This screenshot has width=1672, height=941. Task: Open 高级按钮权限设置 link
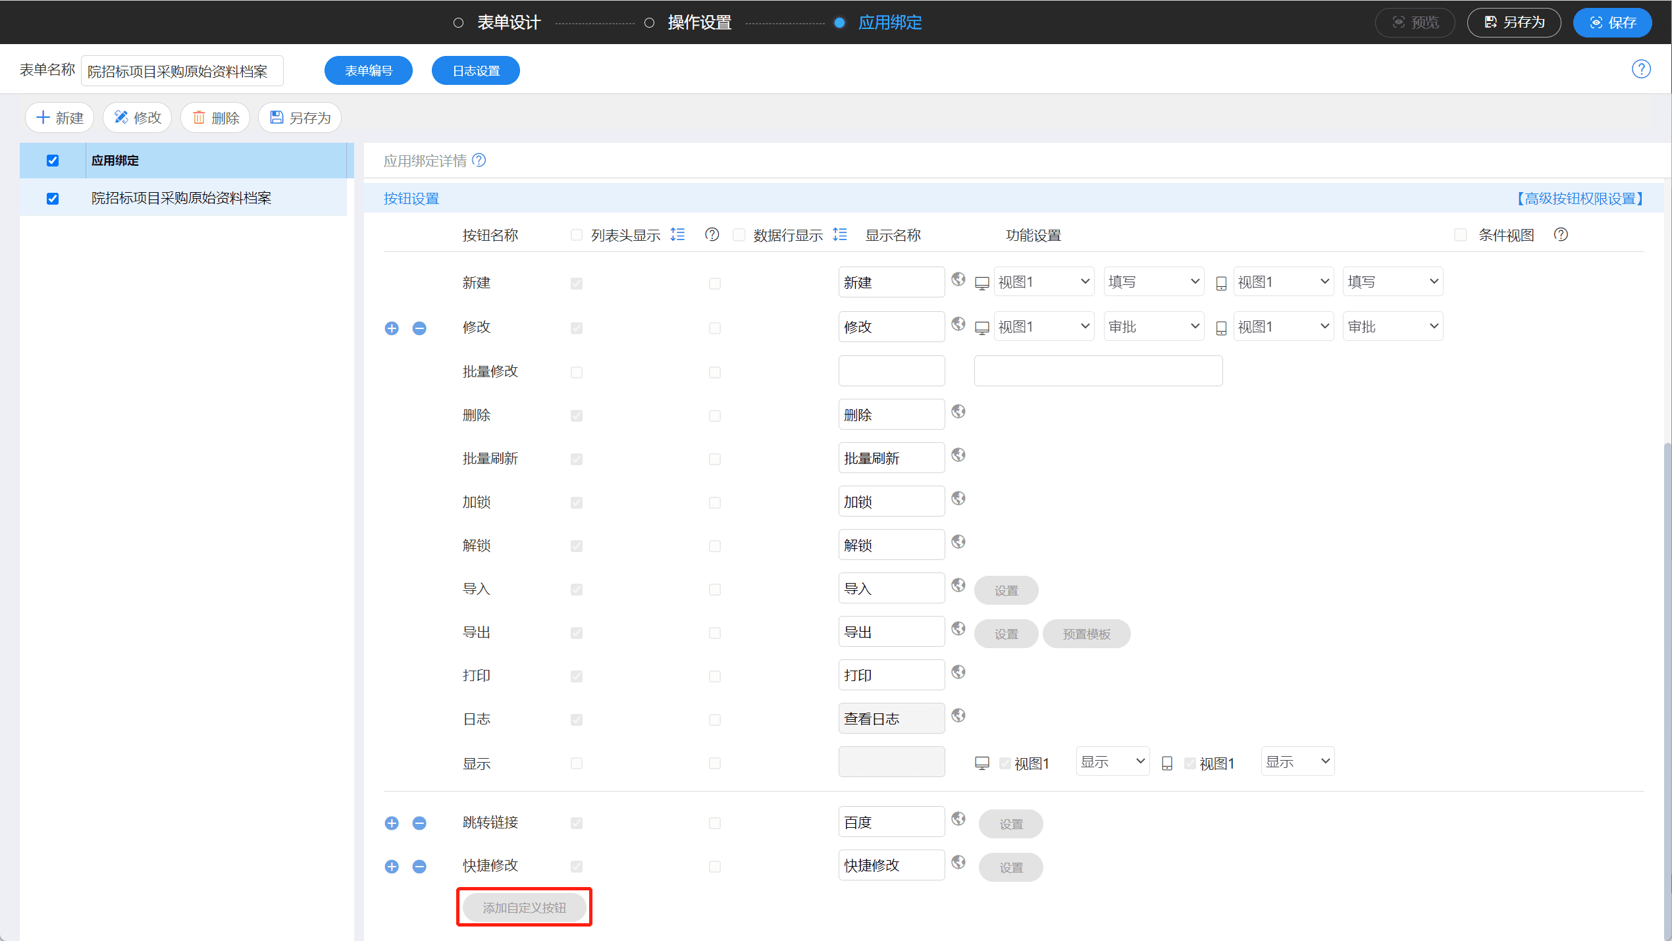pyautogui.click(x=1579, y=199)
